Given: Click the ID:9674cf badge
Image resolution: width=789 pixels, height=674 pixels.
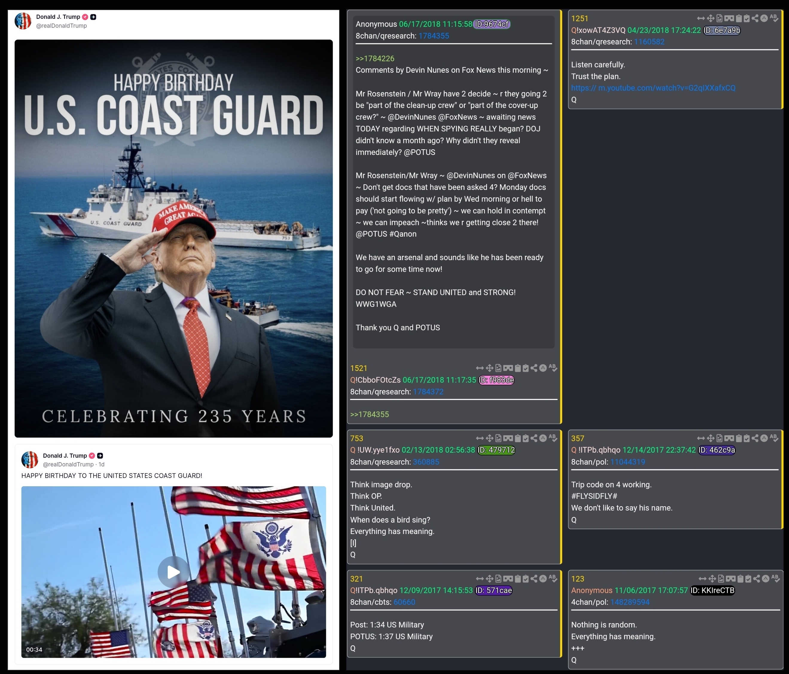Looking at the screenshot, I should point(492,24).
